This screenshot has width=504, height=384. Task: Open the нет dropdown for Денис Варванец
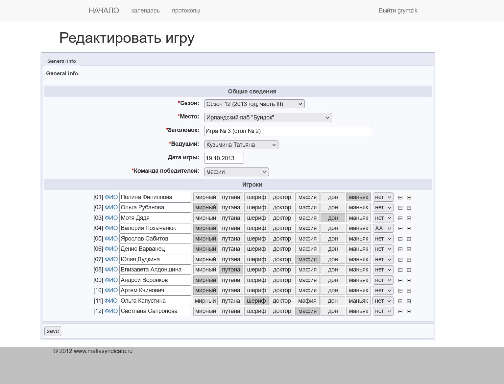(x=383, y=249)
